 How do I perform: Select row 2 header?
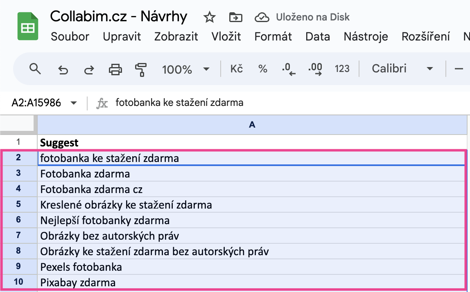(x=18, y=157)
